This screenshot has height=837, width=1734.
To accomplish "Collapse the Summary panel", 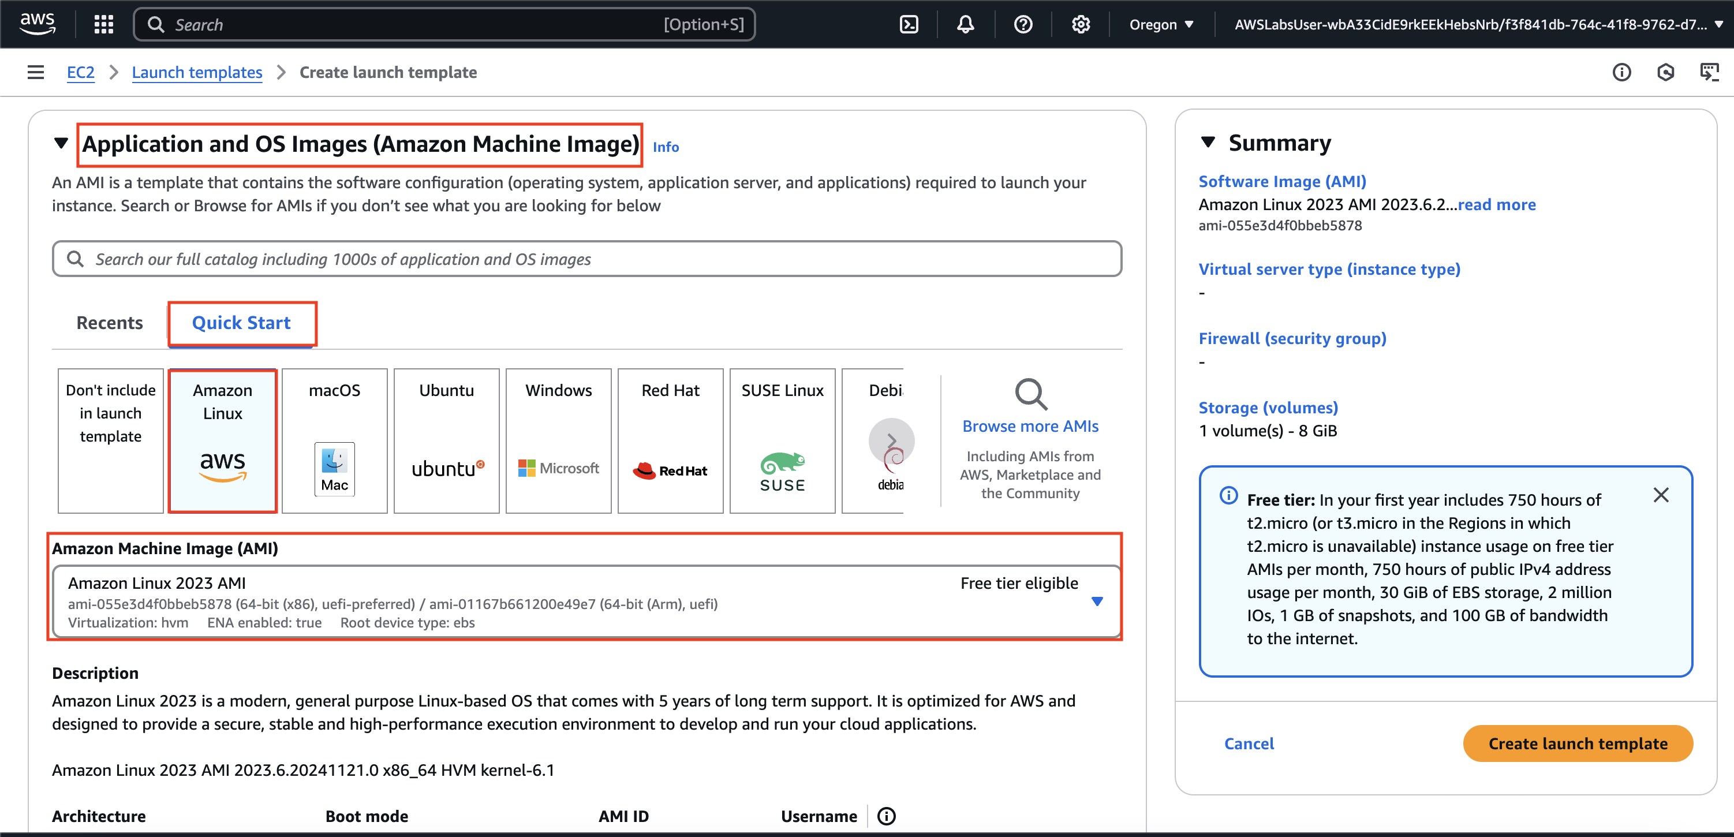I will [1208, 142].
